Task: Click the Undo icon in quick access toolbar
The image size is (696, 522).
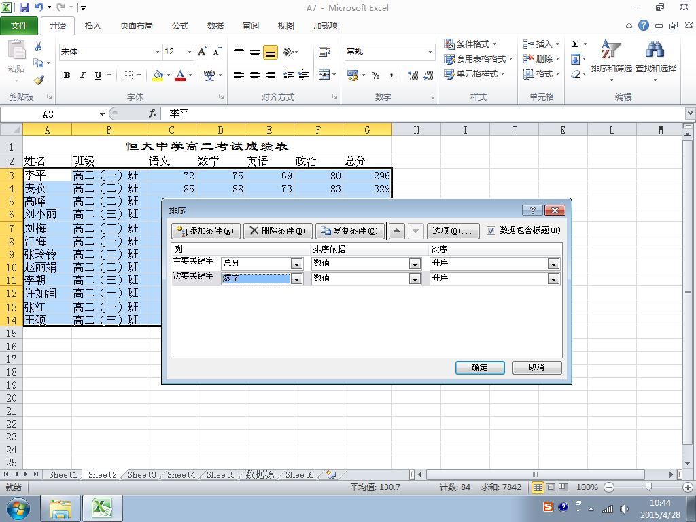Action: point(39,7)
